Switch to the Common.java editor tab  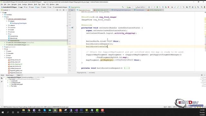[140, 10]
